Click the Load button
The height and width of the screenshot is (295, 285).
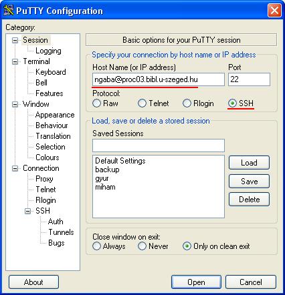tap(249, 163)
